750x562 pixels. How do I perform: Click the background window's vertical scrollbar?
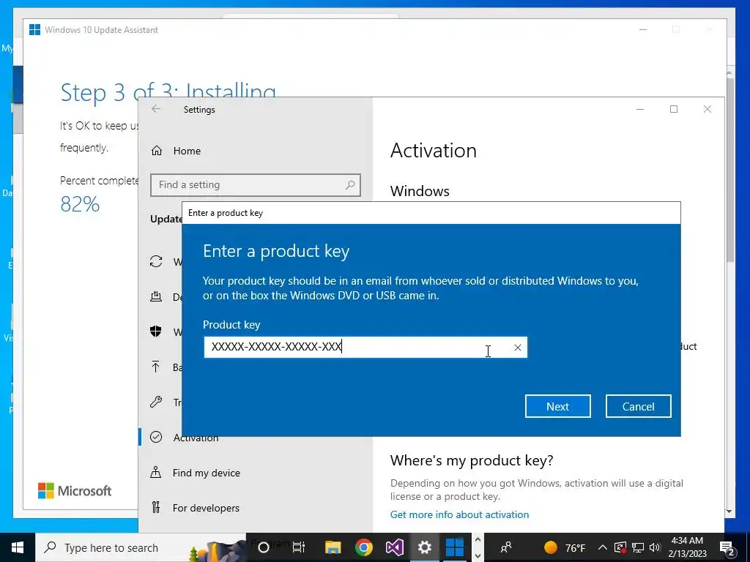coord(729,170)
